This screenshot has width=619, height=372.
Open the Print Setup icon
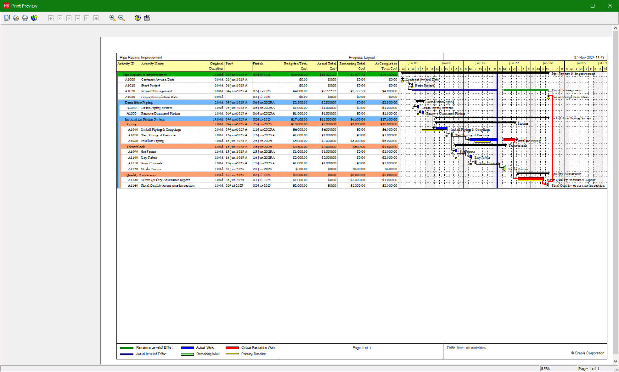(16, 18)
